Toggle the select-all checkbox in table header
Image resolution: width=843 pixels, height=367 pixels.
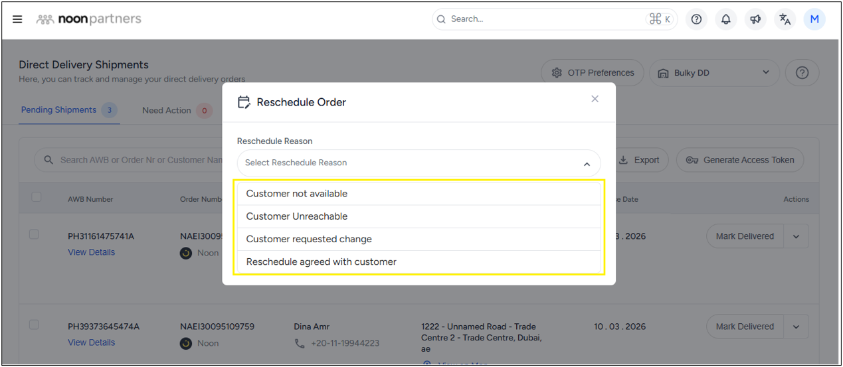pos(37,197)
